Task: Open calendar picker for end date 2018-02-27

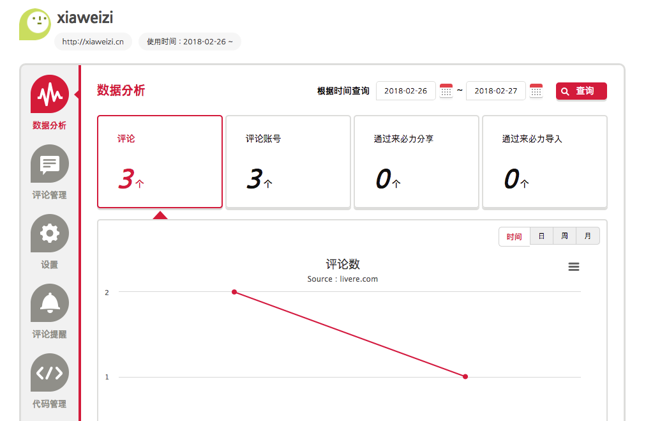Action: point(536,90)
